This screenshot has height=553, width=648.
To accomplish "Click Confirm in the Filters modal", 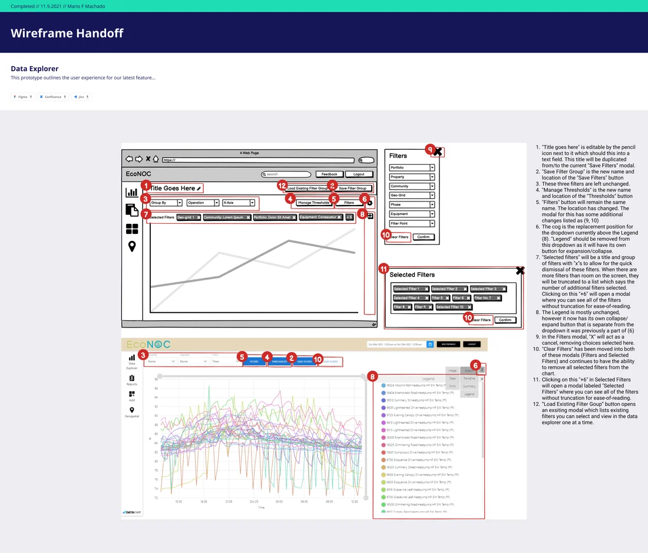I will tap(423, 237).
